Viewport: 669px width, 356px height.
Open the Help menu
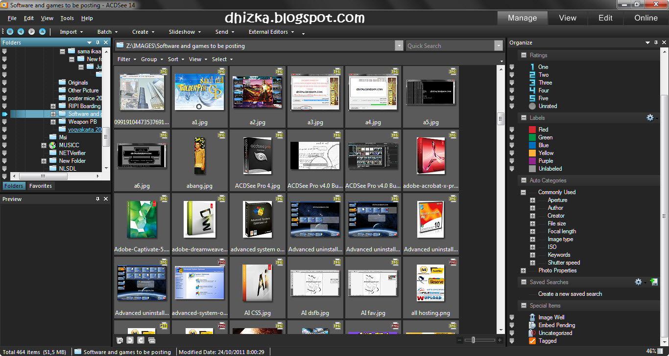click(x=87, y=18)
